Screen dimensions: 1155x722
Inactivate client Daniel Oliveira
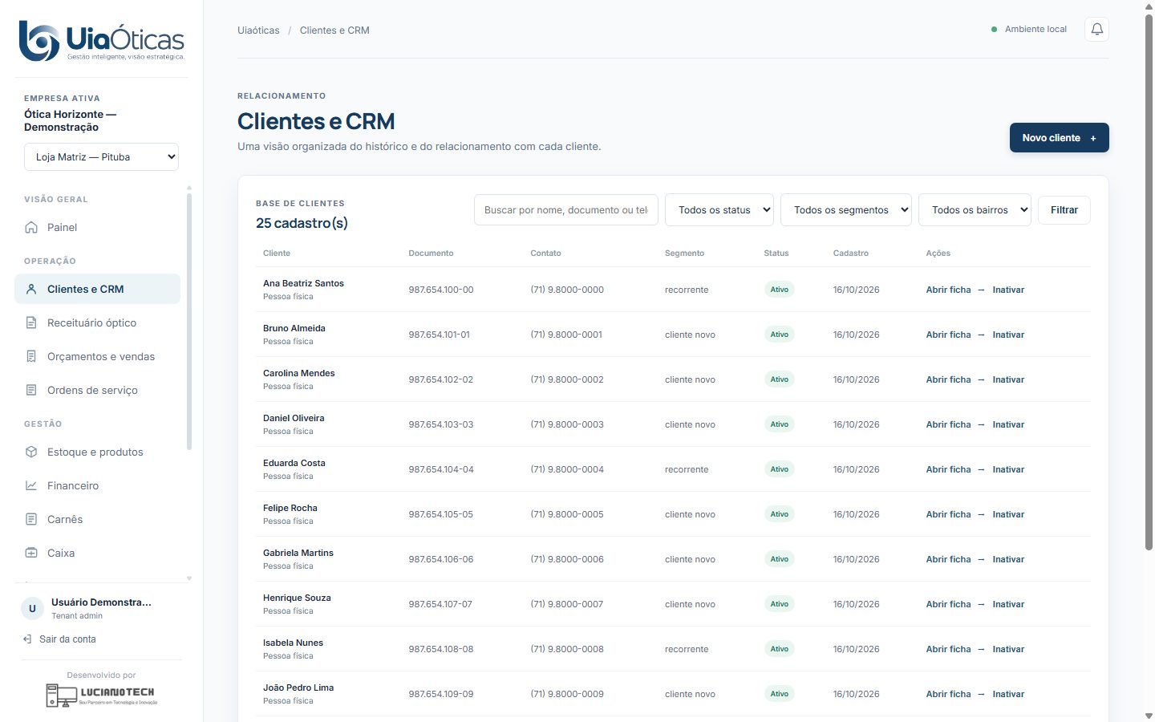point(1008,424)
